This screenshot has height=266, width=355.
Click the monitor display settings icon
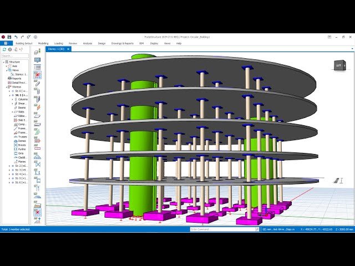[37, 60]
